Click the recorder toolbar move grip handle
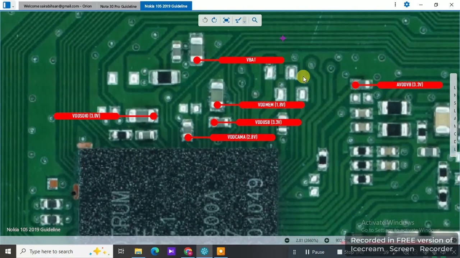The height and width of the screenshot is (258, 460). (294, 252)
